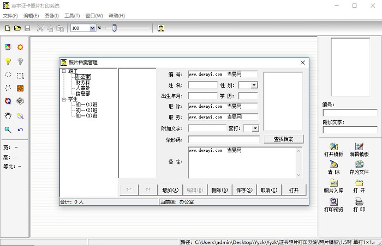382x246 pixels.
Task: Open the 工具(T) menu
Action: point(71,16)
